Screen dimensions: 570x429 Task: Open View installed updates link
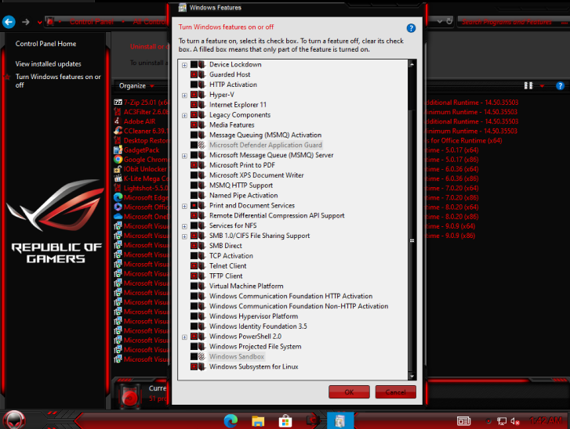point(49,64)
